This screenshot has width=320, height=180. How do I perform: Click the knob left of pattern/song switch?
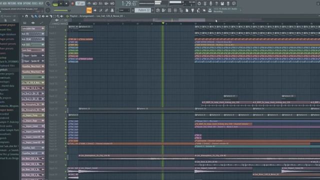tap(48, 3)
